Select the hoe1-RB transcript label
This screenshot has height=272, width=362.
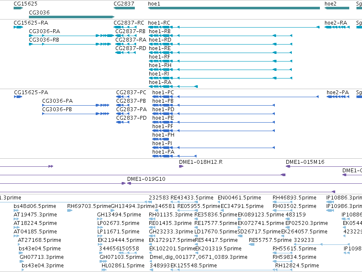pyautogui.click(x=160, y=31)
